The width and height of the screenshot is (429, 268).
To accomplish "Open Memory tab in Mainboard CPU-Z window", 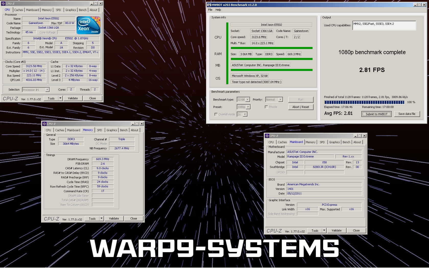I will click(x=311, y=142).
